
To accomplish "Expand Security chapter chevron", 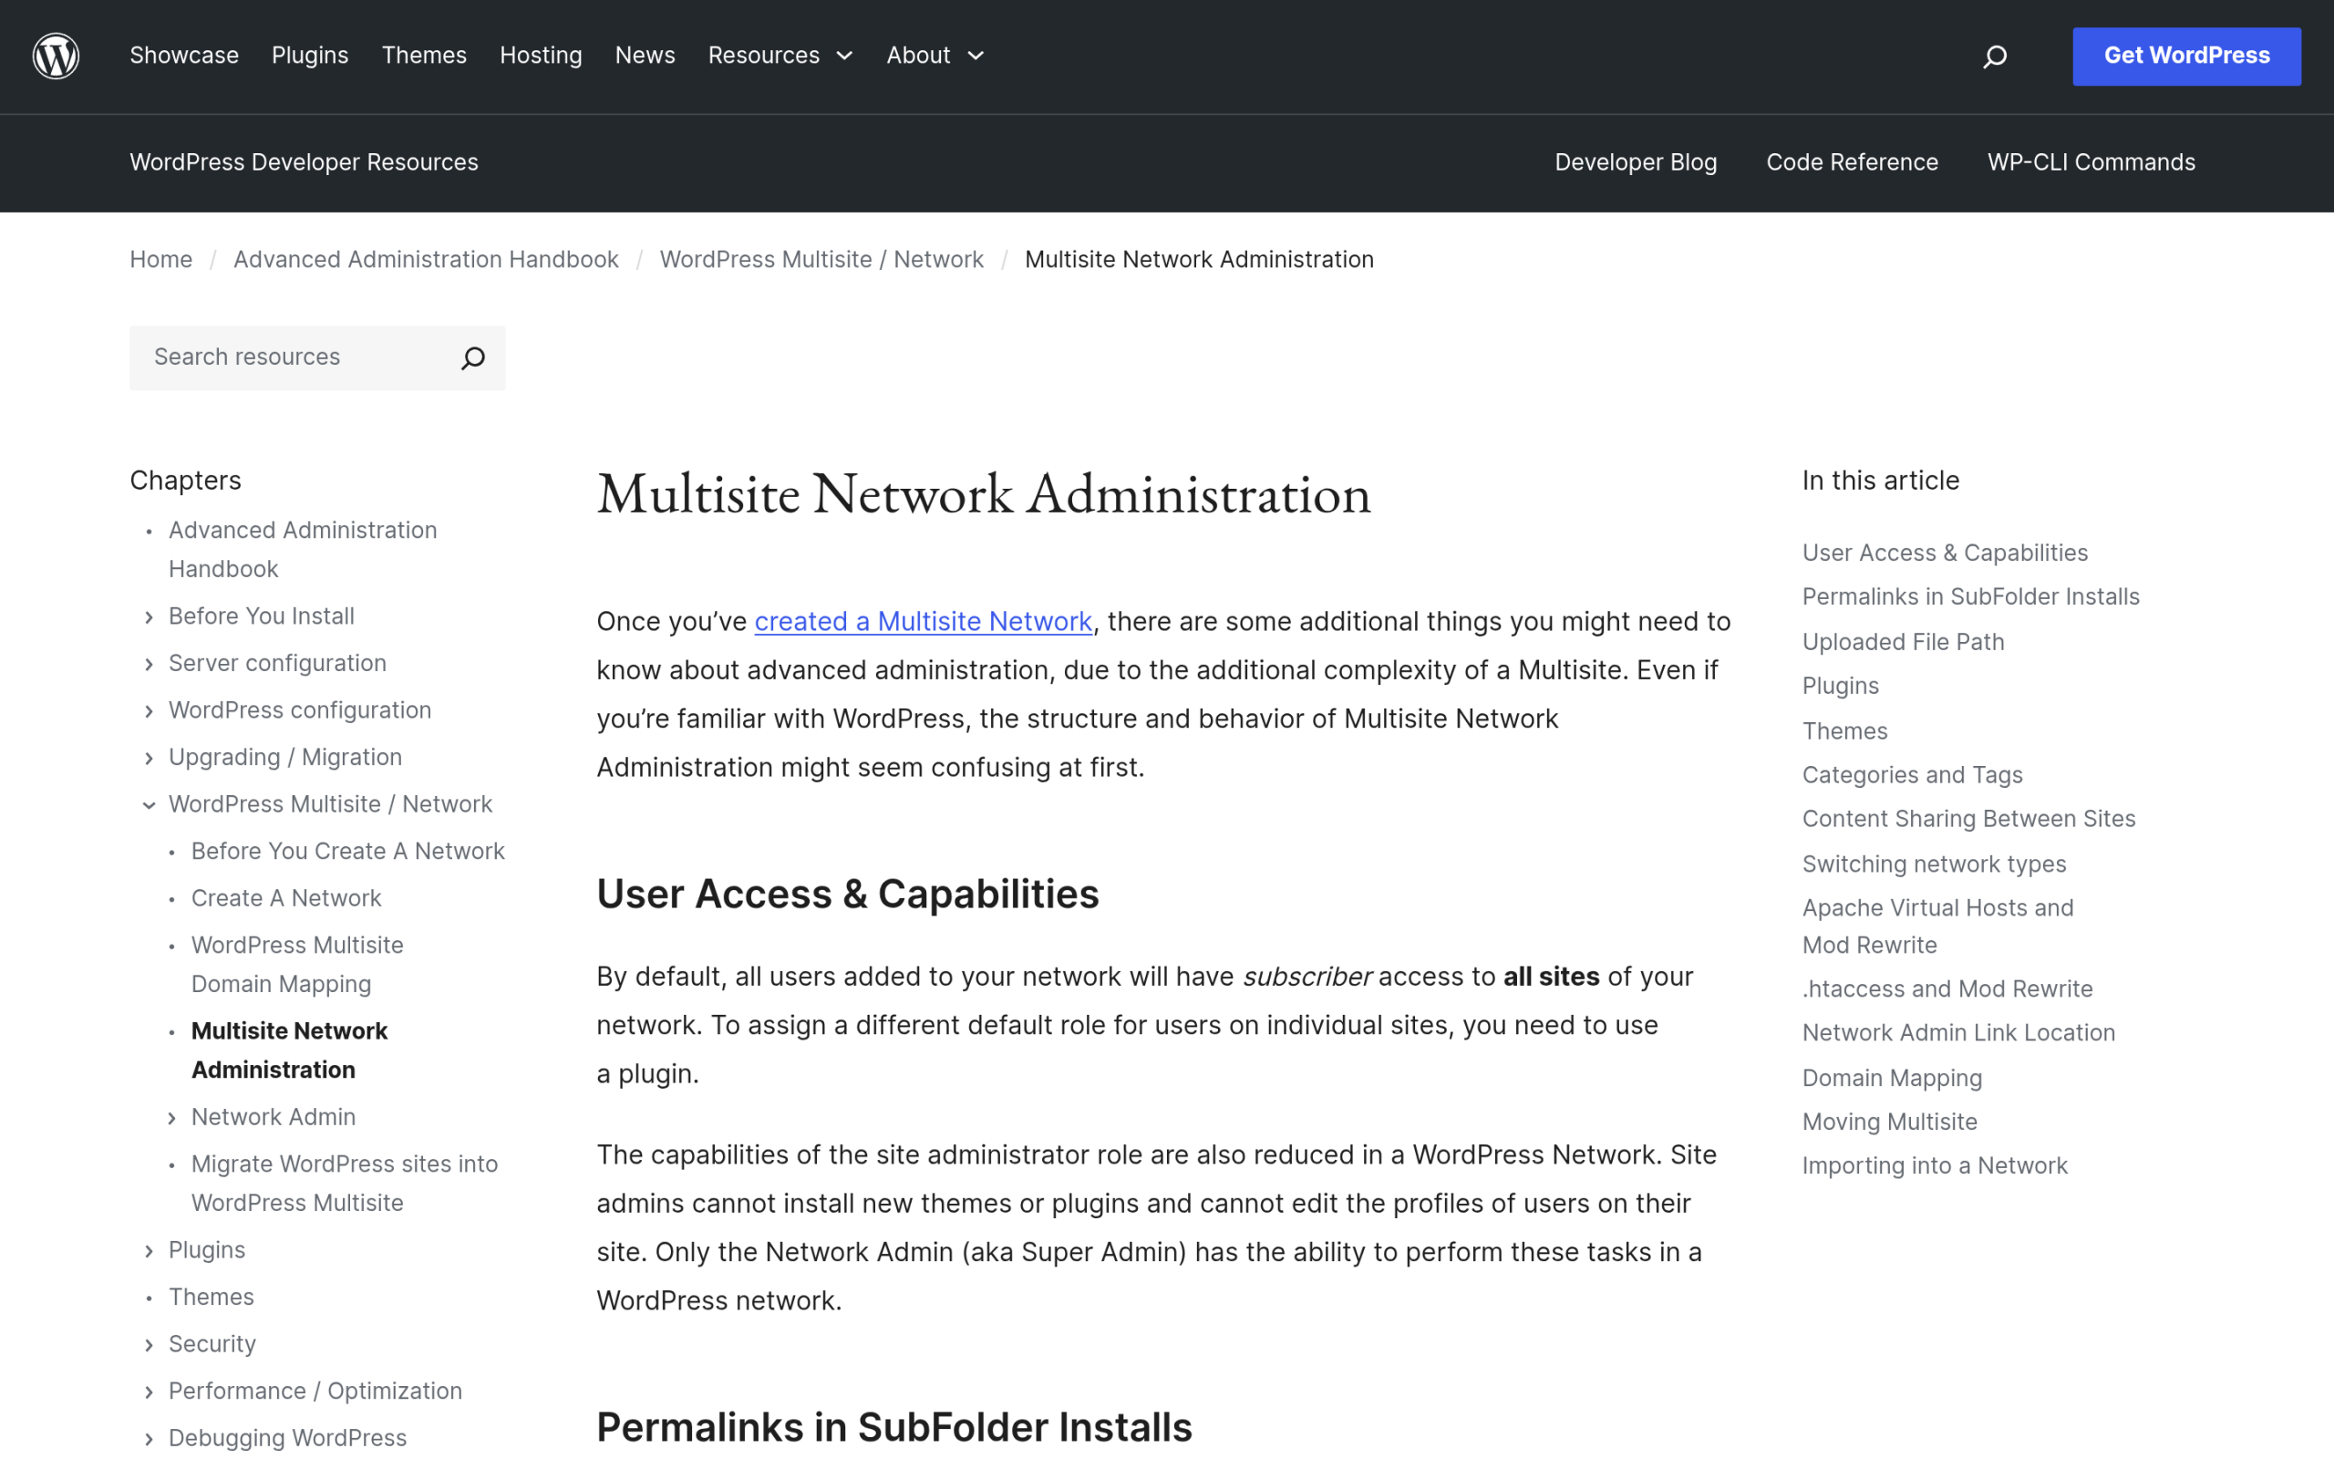I will pos(149,1345).
